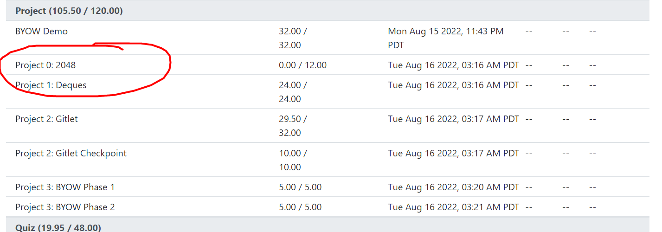Open Project 2: Gitlet Checkpoint entry
Screen dimensions: 662x232
click(71, 154)
